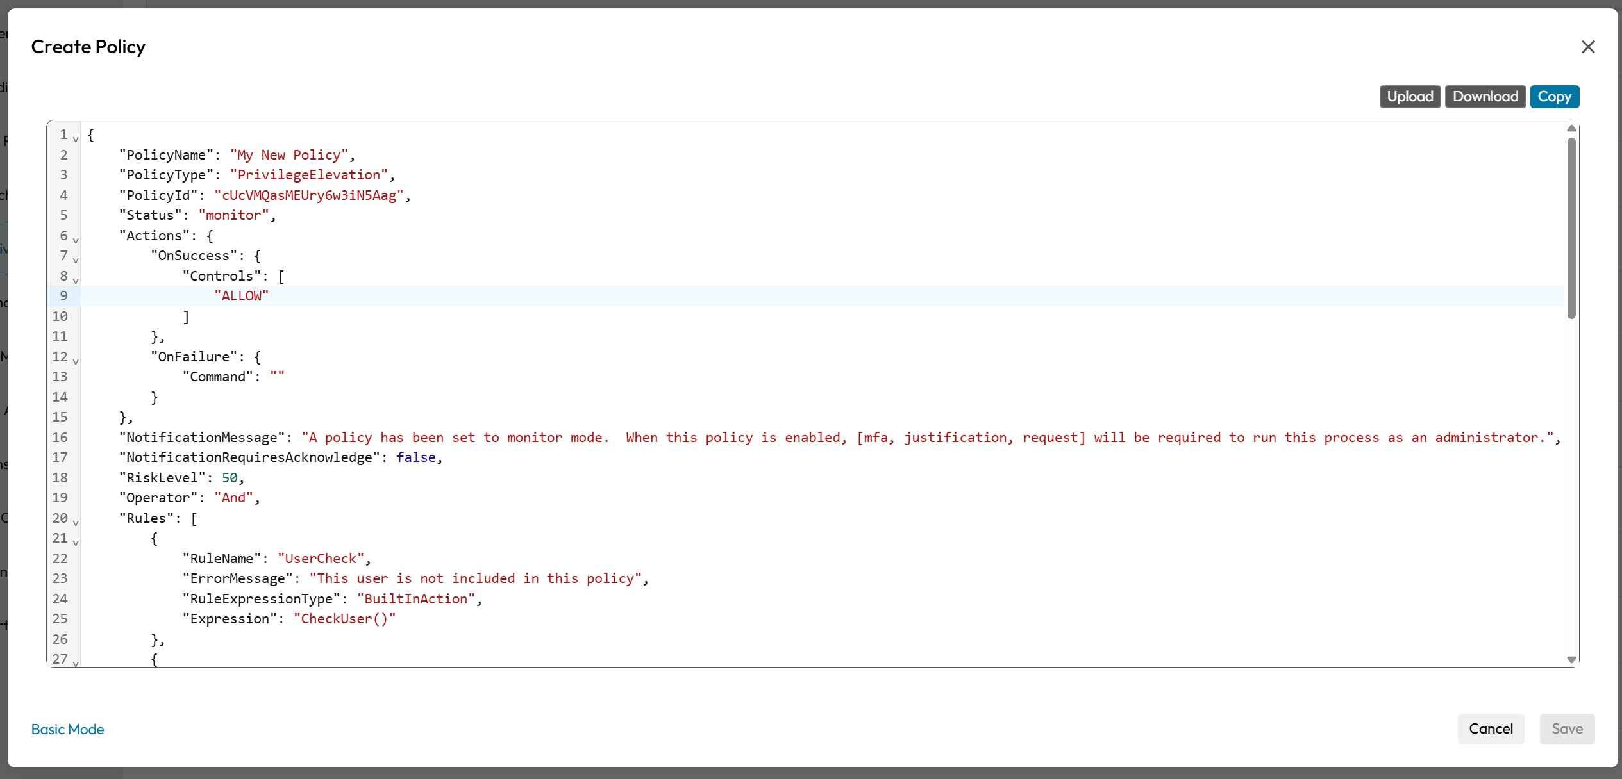Cancel policy creation

tap(1491, 728)
